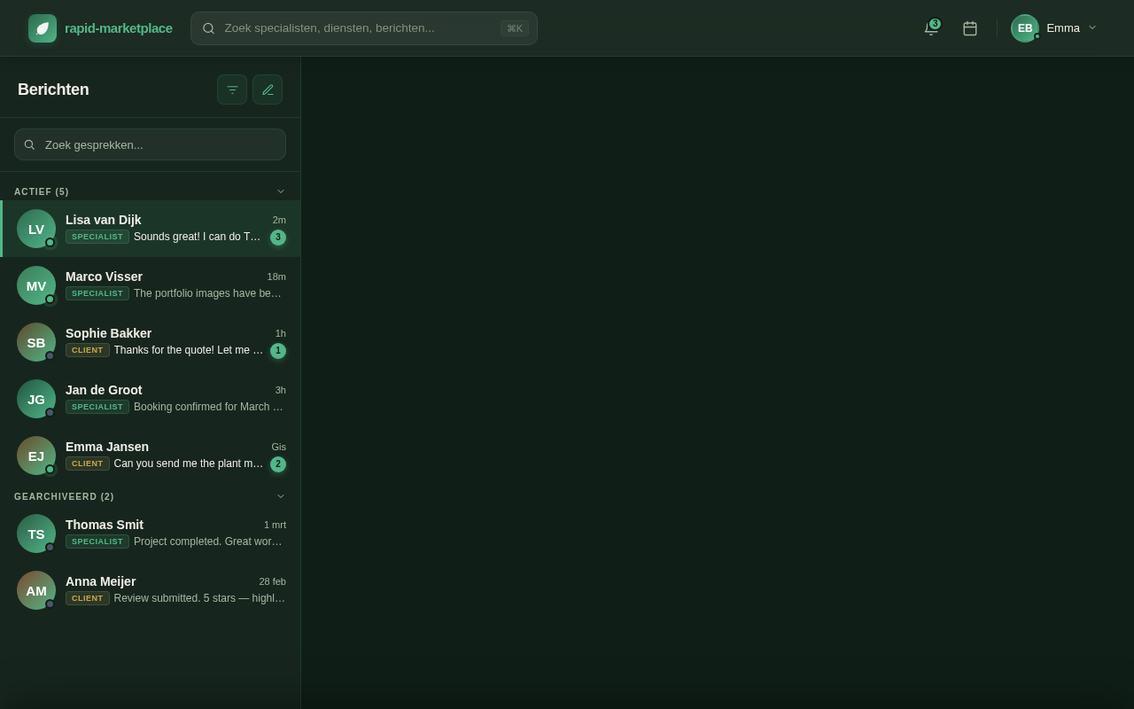Click the SPECIALIST badge on Marco Visser
The height and width of the screenshot is (709, 1134).
(x=97, y=293)
